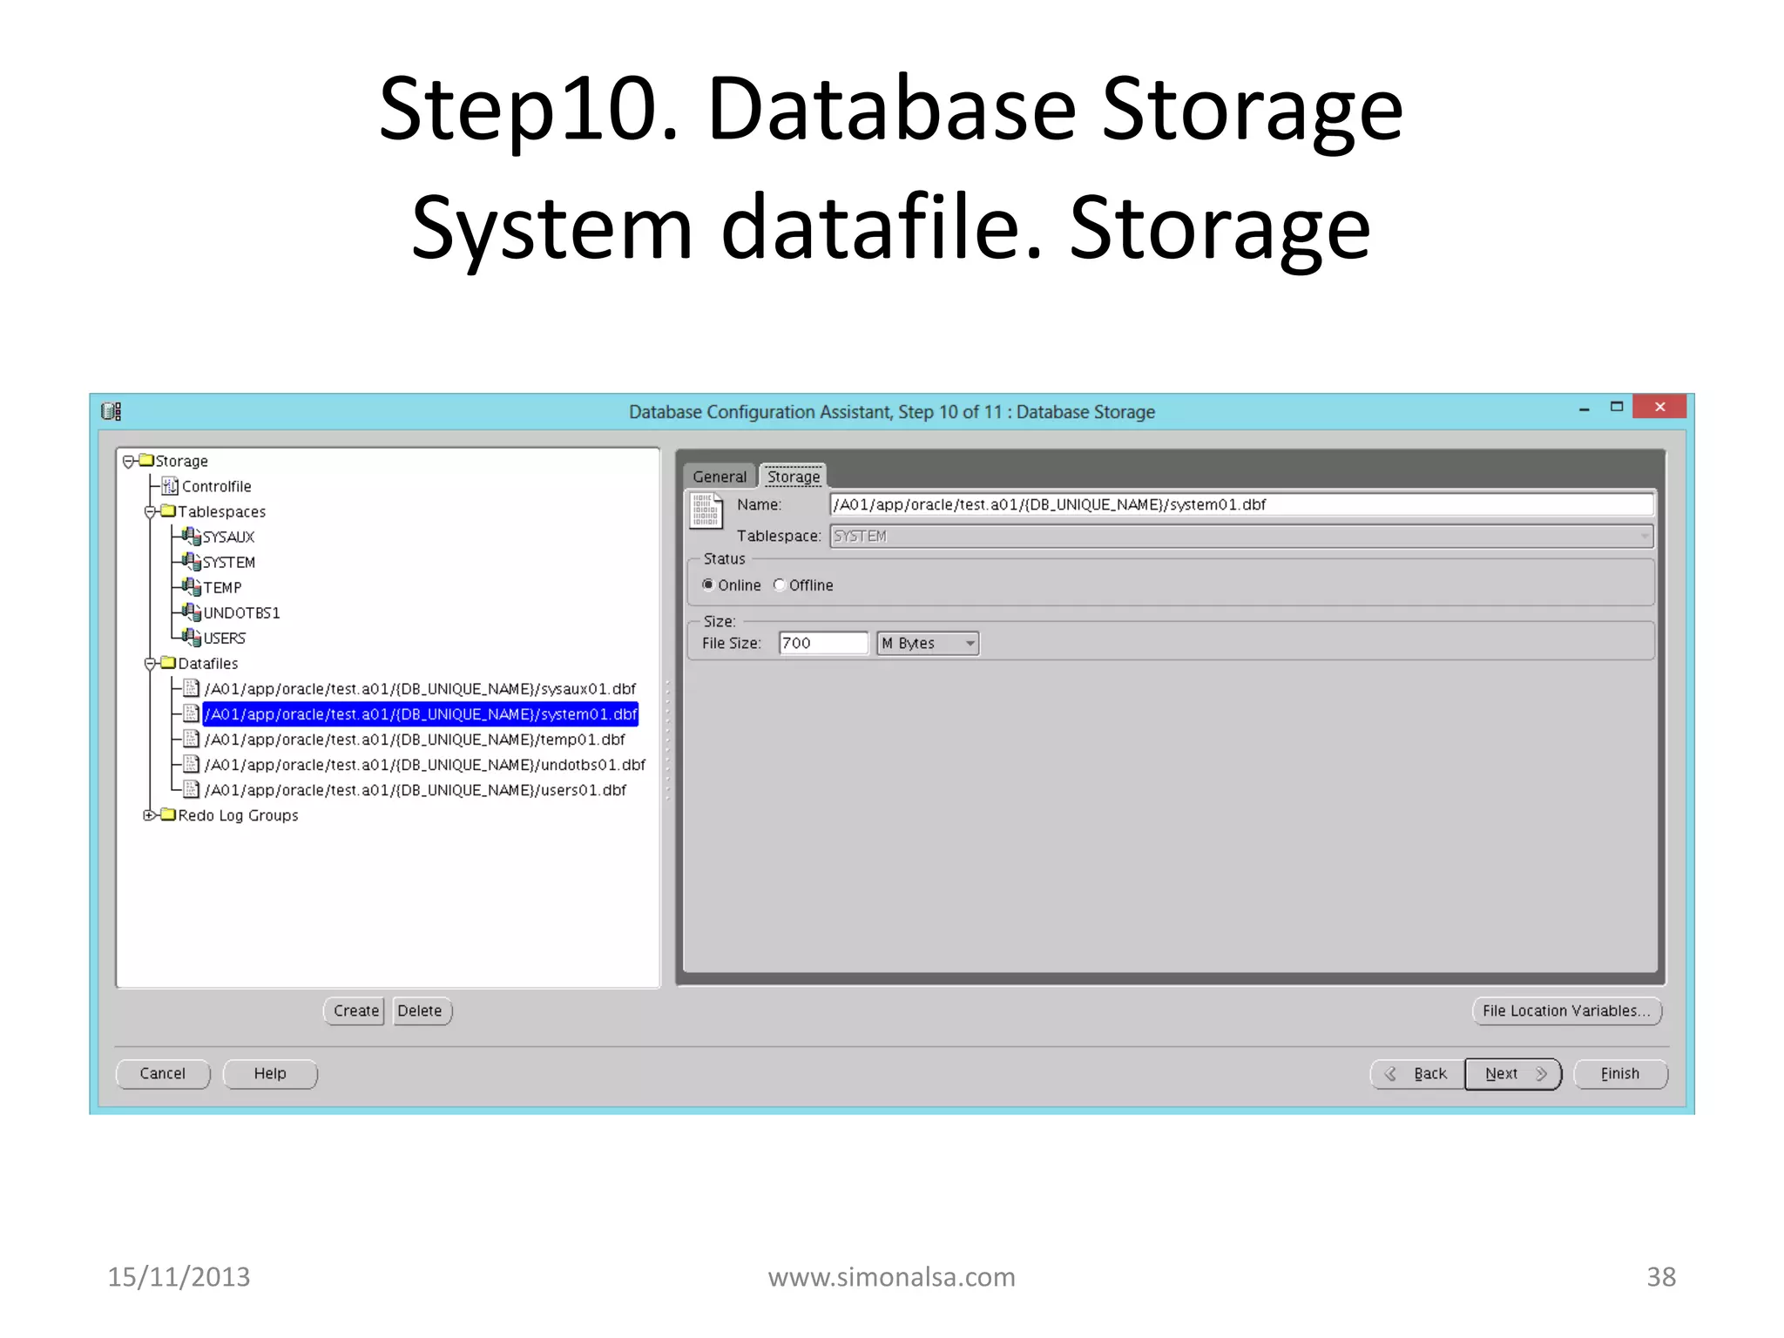Select the Redo Log Groups label
The height and width of the screenshot is (1338, 1784).
point(238,814)
